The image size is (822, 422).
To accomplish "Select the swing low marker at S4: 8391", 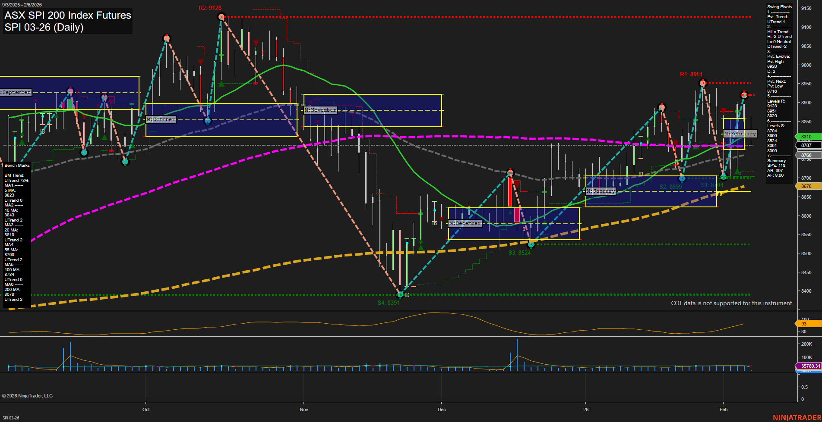I will tap(400, 295).
